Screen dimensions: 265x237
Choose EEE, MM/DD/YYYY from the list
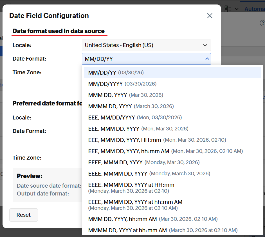[x=112, y=118]
